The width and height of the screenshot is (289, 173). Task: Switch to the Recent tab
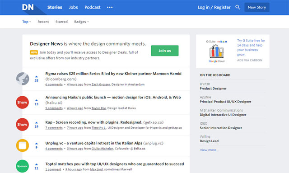click(43, 22)
